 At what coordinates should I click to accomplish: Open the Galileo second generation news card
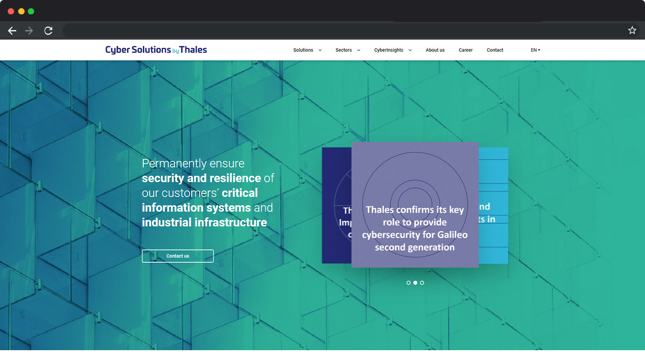[x=415, y=205]
